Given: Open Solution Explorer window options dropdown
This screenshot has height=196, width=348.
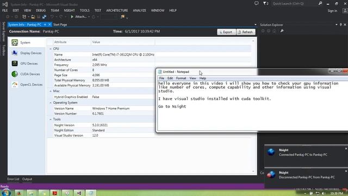Looking at the screenshot, I should point(337,24).
